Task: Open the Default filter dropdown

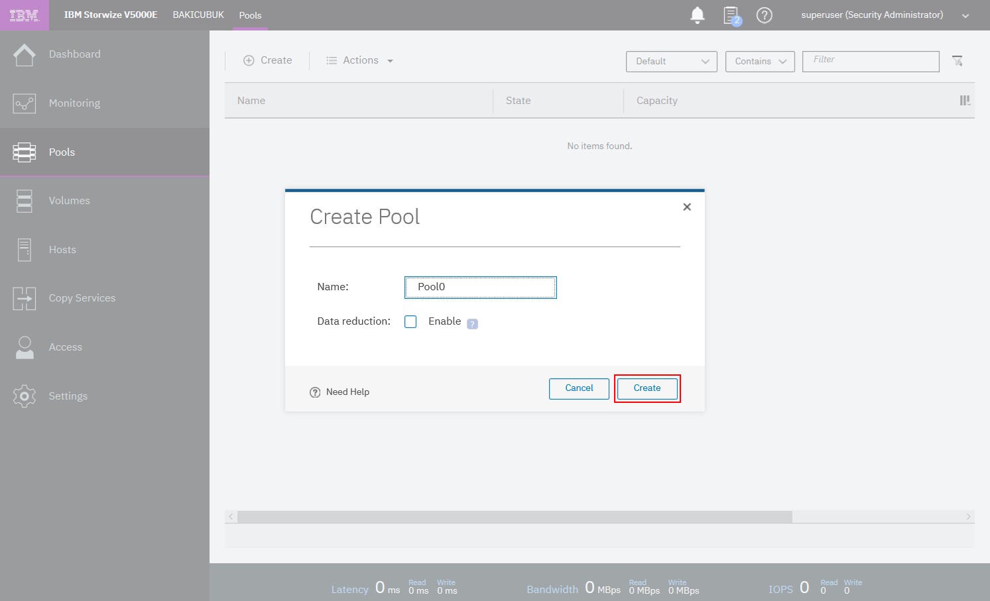Action: point(672,62)
